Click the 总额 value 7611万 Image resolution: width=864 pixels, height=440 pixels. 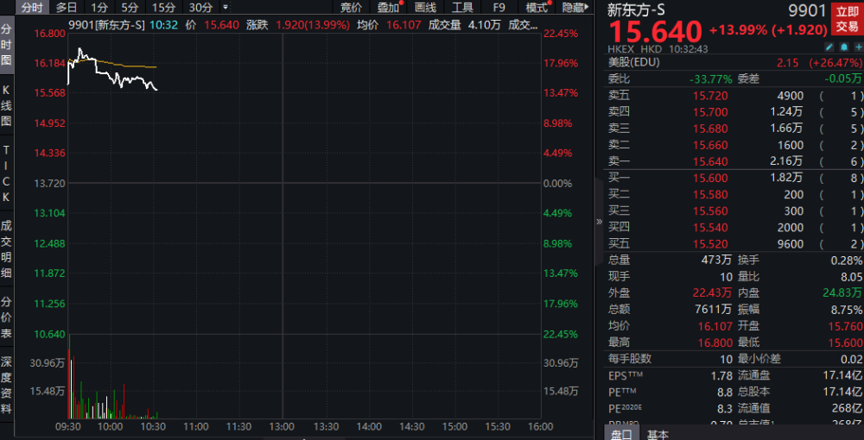[711, 309]
